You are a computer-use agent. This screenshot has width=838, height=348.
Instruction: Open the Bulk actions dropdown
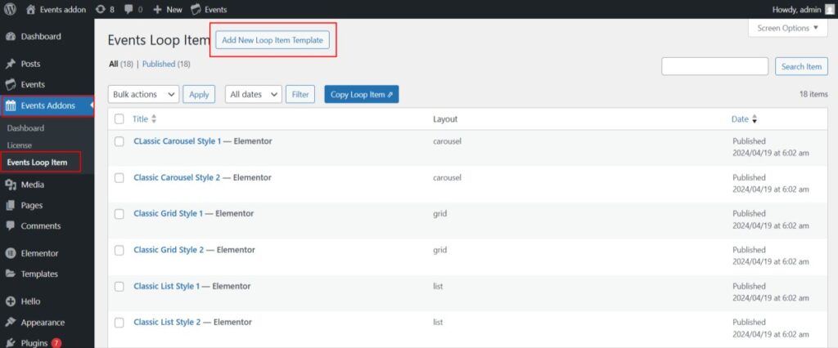[x=143, y=95]
